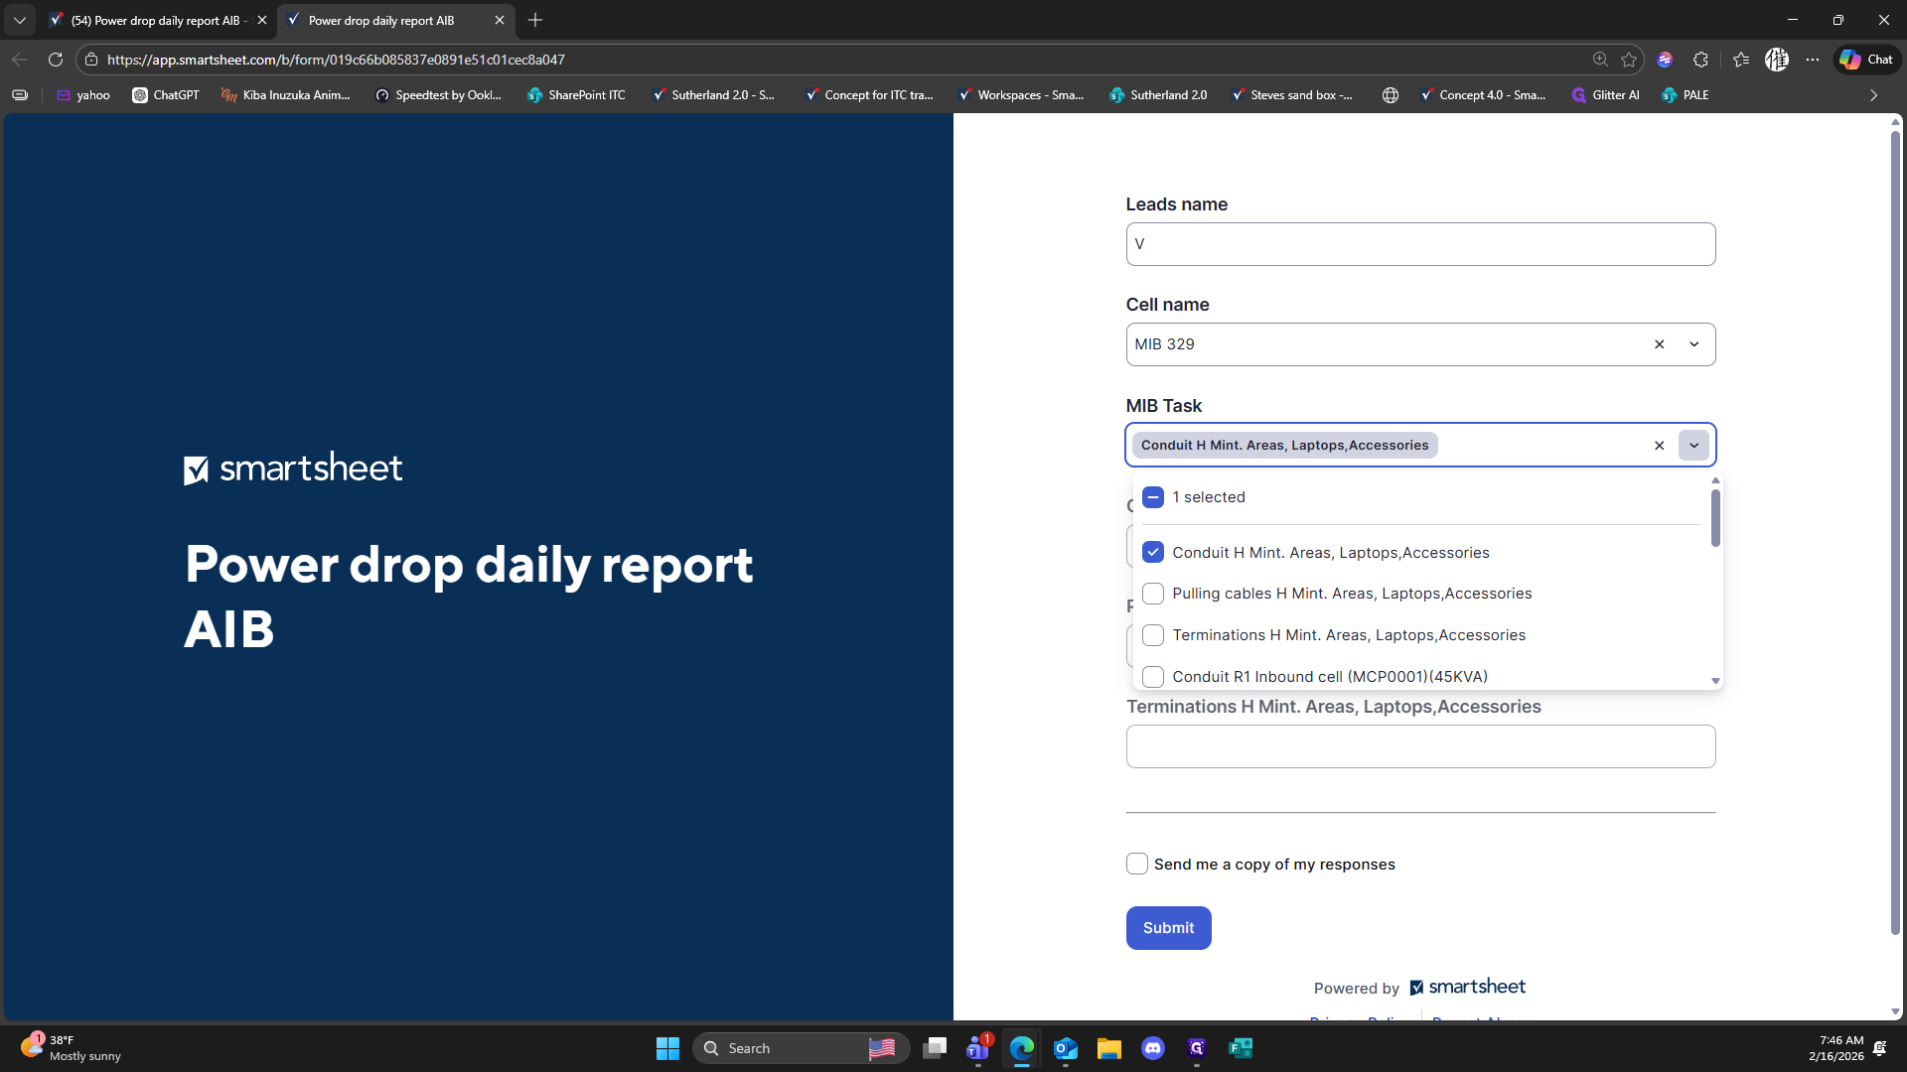Enable Send me a copy of my responses
The image size is (1907, 1072).
(1137, 864)
